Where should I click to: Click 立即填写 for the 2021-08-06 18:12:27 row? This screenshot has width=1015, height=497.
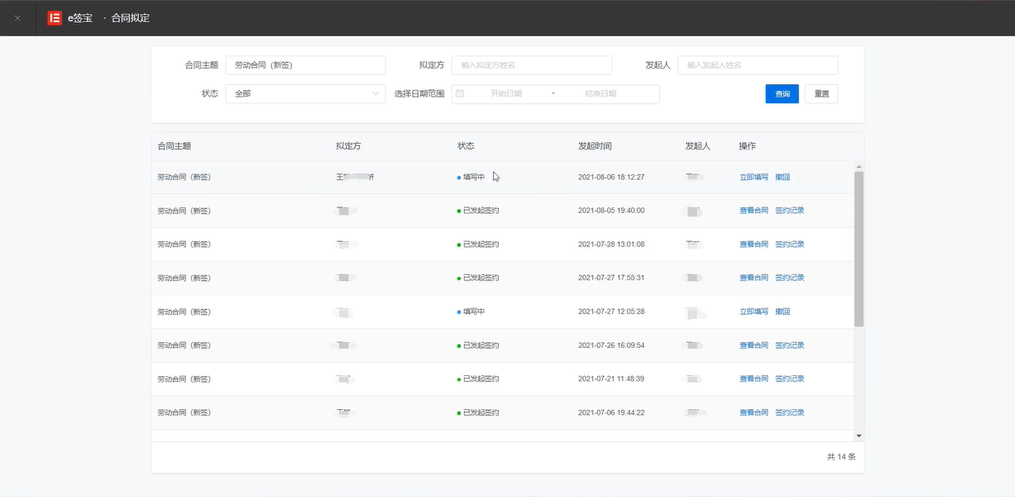point(754,177)
